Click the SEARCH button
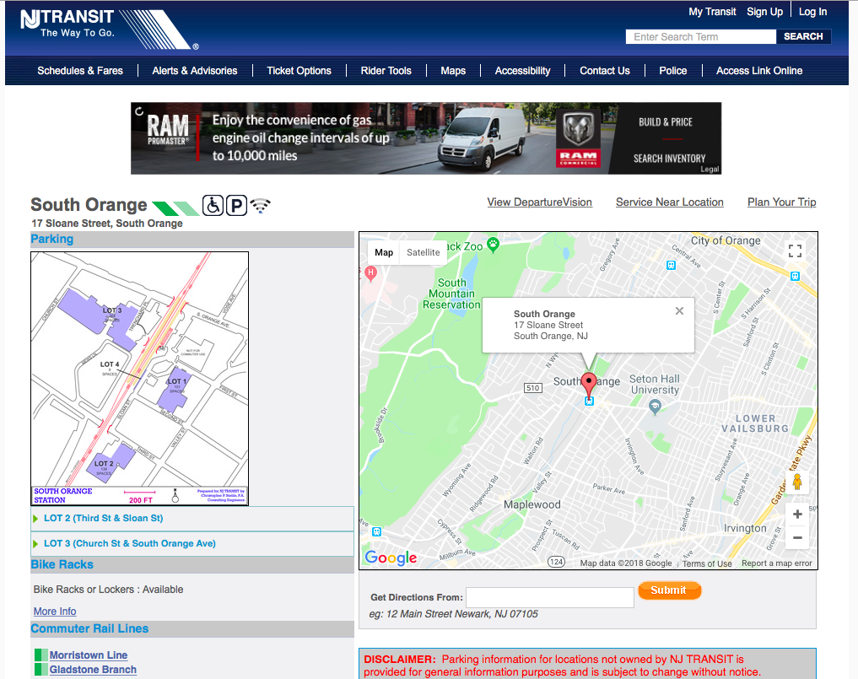 [x=803, y=36]
